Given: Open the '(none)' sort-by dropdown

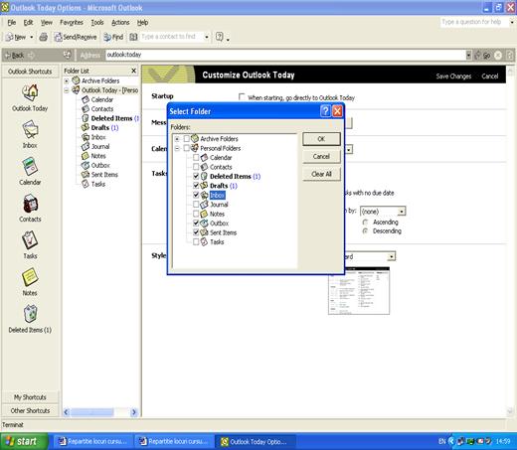Looking at the screenshot, I should [x=402, y=212].
